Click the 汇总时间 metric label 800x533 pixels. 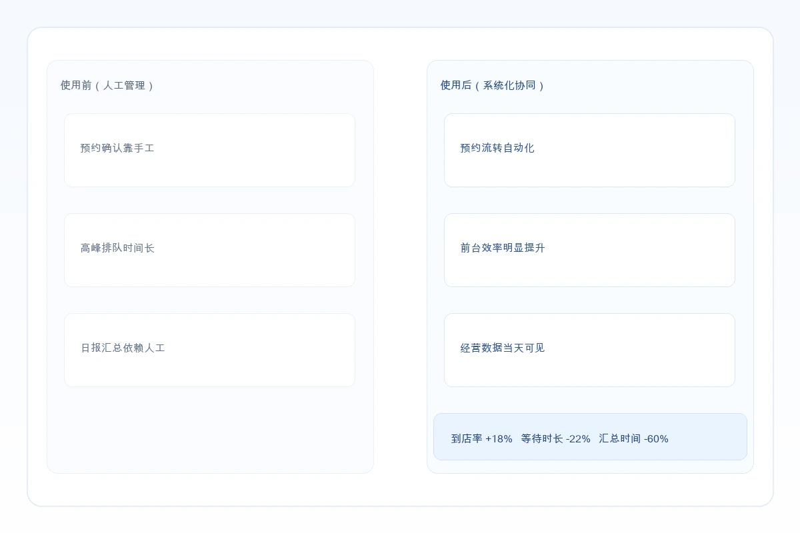click(x=619, y=438)
